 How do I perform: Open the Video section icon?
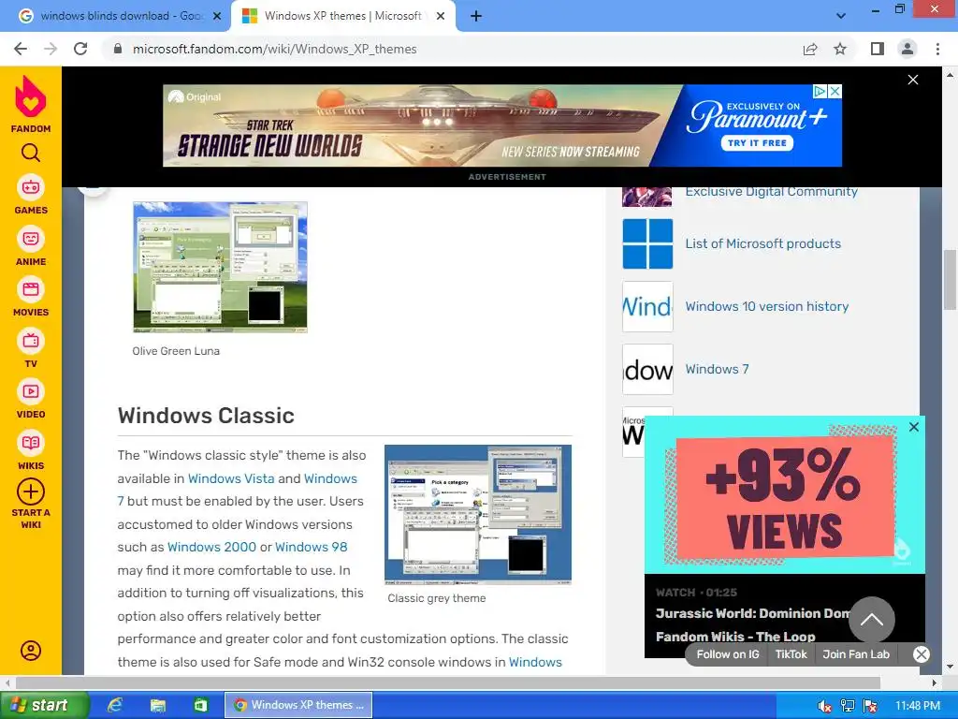click(31, 391)
